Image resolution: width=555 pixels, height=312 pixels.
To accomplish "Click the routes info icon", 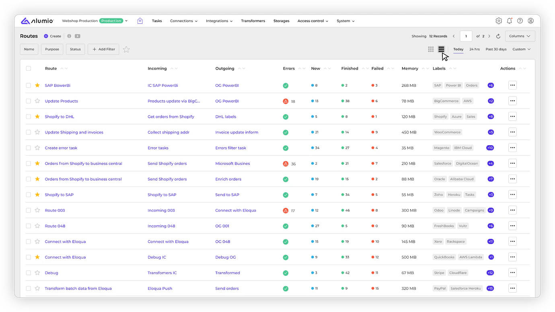I will coord(69,36).
